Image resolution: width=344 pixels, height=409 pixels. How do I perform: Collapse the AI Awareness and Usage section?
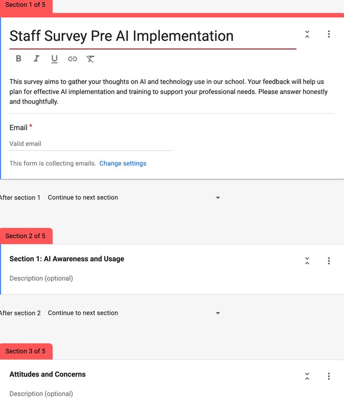[x=307, y=261]
